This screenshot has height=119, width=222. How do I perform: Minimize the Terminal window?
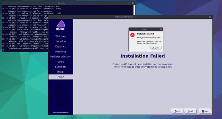point(124,3)
